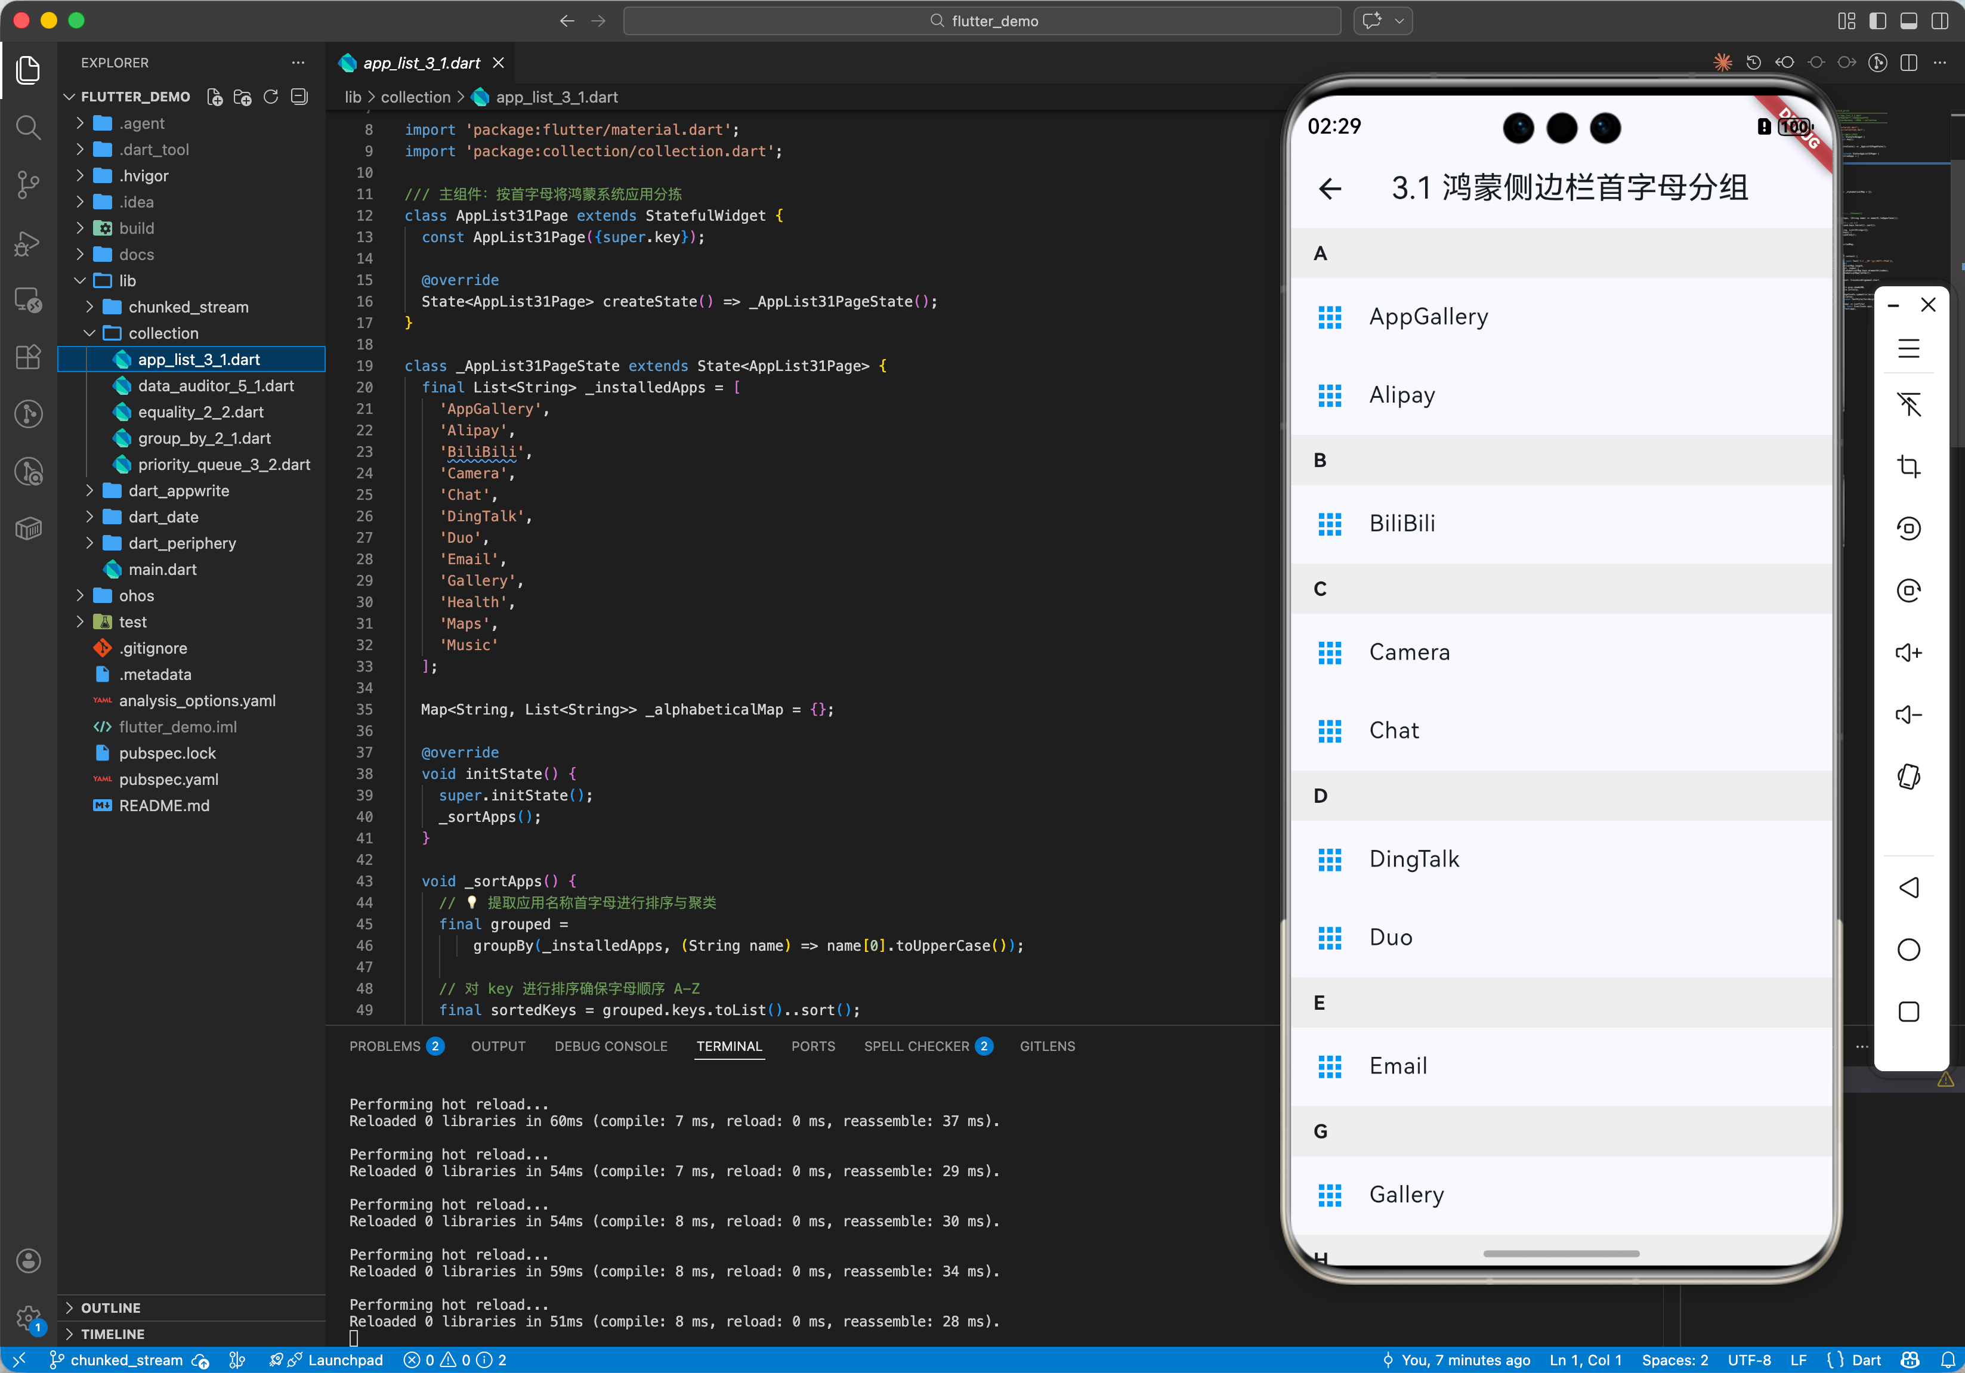Toggle the primary sidebar layout button
This screenshot has width=1965, height=1373.
[x=1877, y=20]
